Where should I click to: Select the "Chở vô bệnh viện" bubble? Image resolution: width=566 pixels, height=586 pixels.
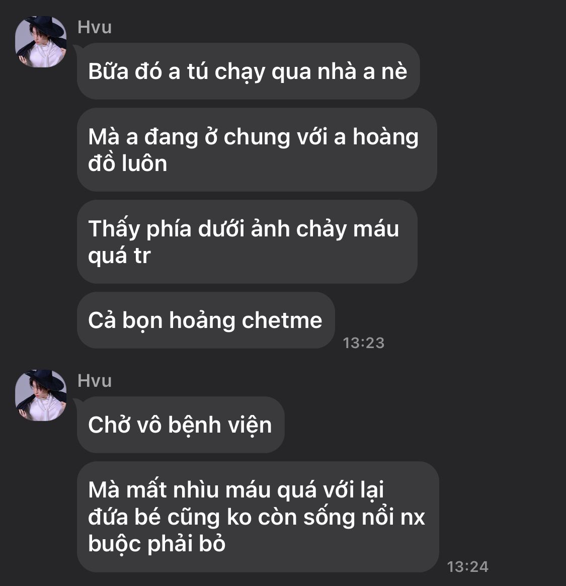point(181,425)
